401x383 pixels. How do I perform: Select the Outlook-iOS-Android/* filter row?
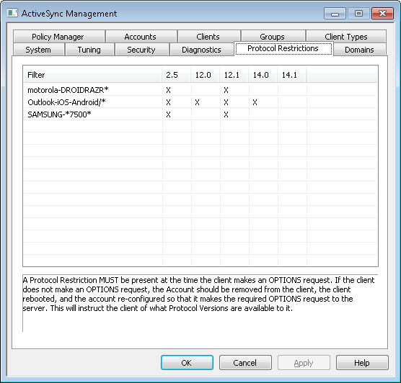point(200,102)
